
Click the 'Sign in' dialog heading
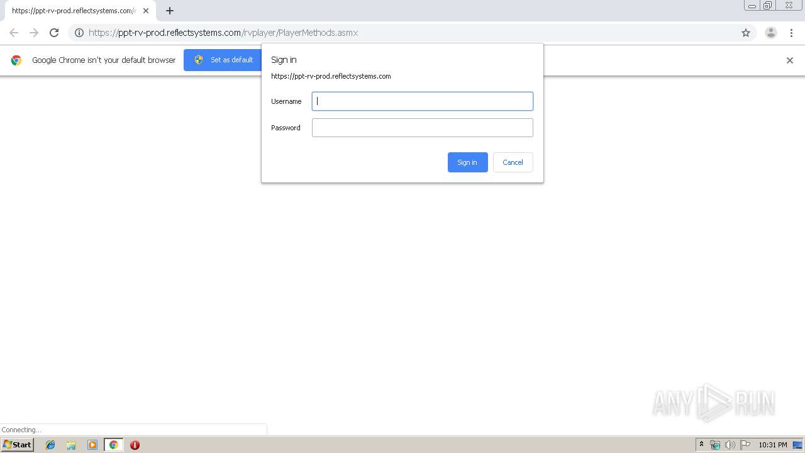(x=284, y=60)
